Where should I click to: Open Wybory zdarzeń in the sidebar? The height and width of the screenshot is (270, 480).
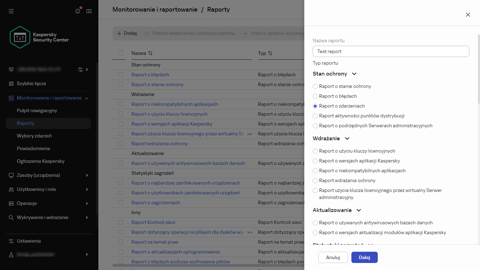pyautogui.click(x=34, y=136)
